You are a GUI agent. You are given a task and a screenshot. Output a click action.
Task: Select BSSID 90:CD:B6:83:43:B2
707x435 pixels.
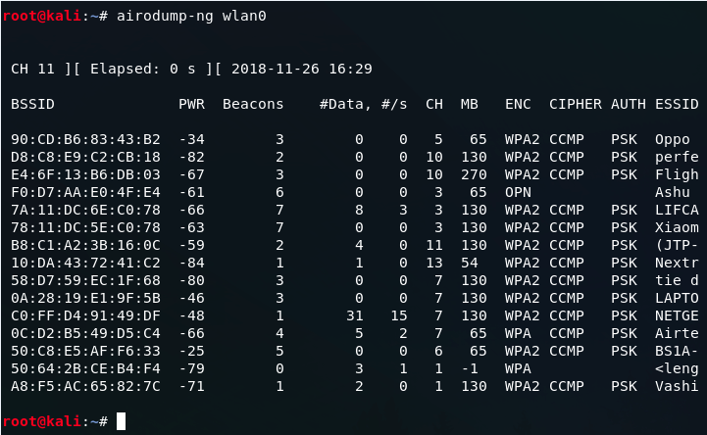point(85,140)
